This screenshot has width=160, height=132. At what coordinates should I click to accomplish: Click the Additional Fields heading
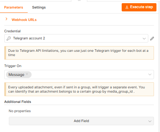pyautogui.click(x=18, y=102)
